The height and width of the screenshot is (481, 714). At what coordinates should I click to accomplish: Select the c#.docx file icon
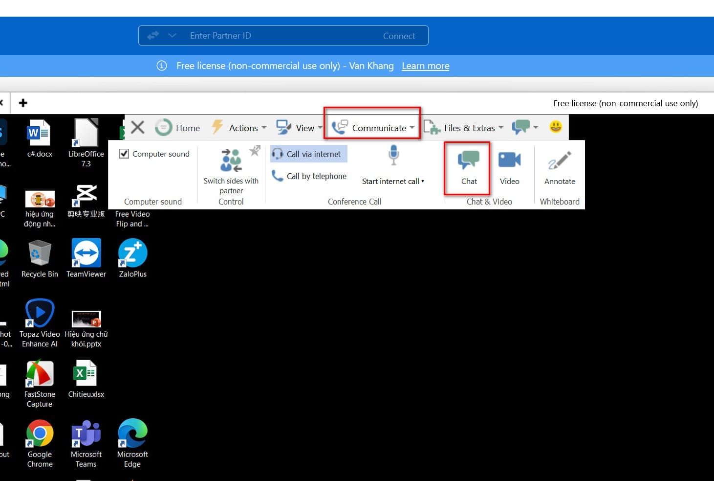pyautogui.click(x=40, y=138)
